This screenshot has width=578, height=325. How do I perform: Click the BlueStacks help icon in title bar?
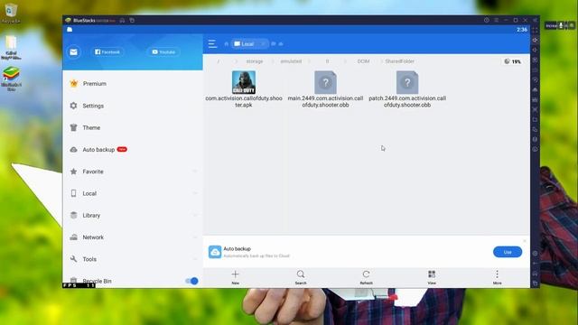487,20
